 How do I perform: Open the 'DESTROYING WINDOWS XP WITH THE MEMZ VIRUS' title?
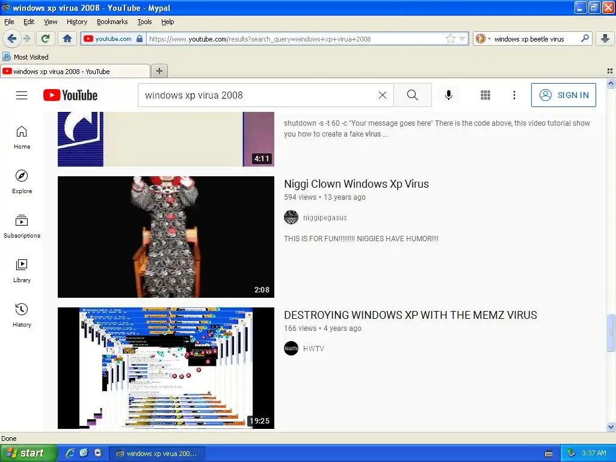click(x=410, y=315)
